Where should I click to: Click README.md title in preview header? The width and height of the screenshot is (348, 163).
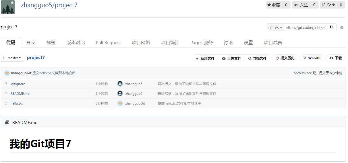coord(25,123)
